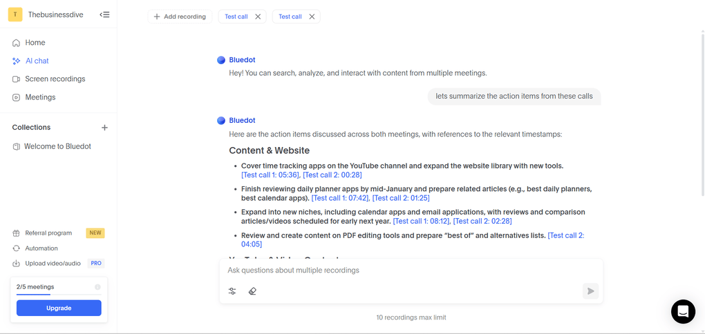This screenshot has height=334, width=705.
Task: Add a new collection with plus icon
Action: tap(105, 128)
